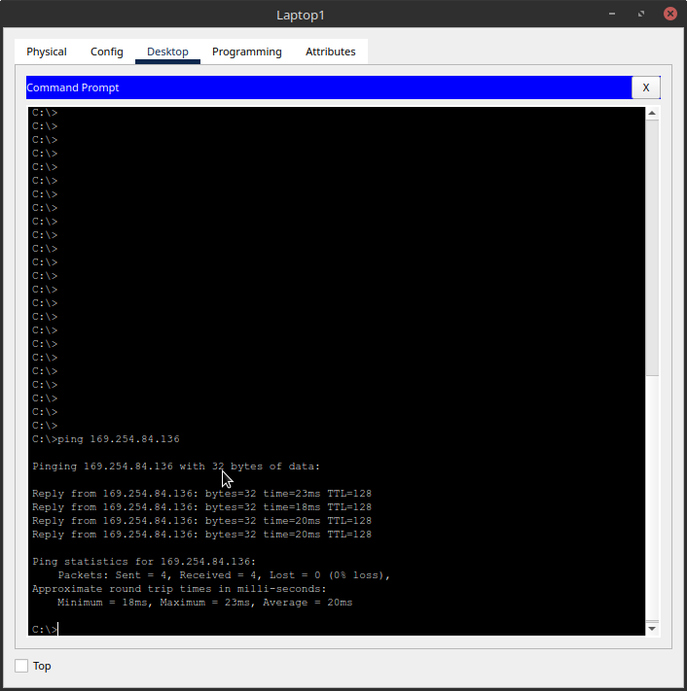
Task: Minimize the Laptop1 window
Action: click(x=612, y=15)
